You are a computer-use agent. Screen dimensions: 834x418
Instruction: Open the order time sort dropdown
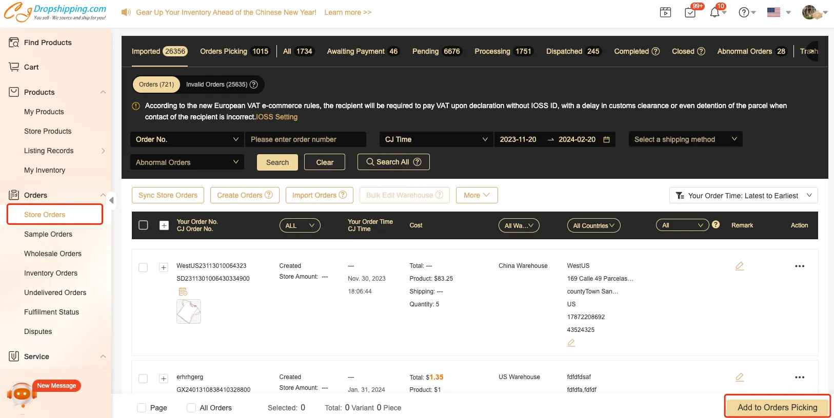pyautogui.click(x=743, y=196)
